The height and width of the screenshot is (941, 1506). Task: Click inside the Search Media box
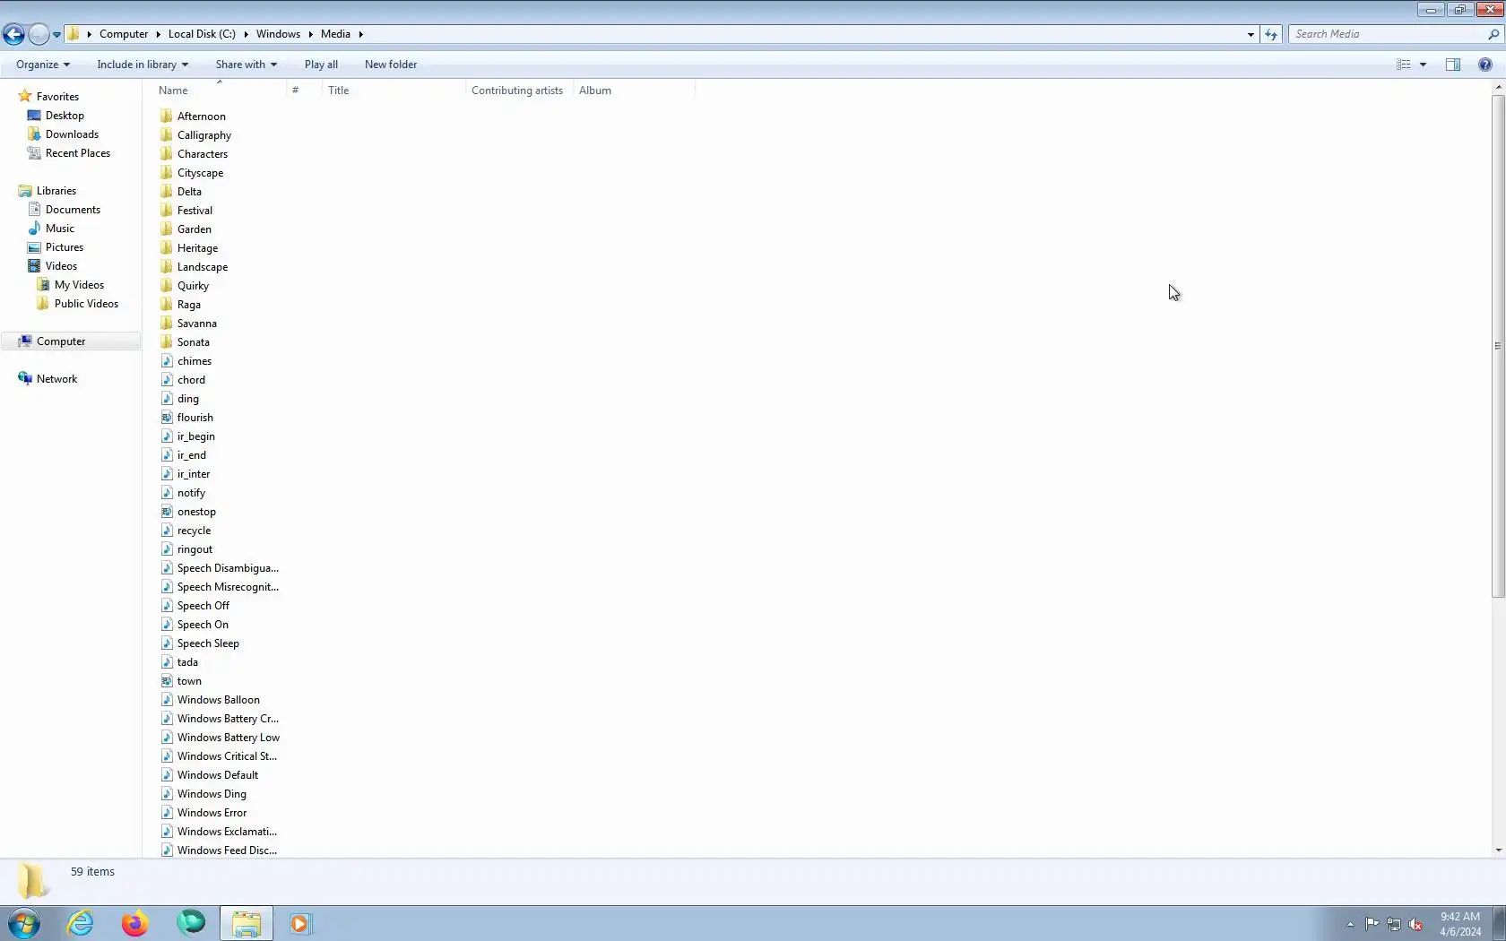point(1388,34)
